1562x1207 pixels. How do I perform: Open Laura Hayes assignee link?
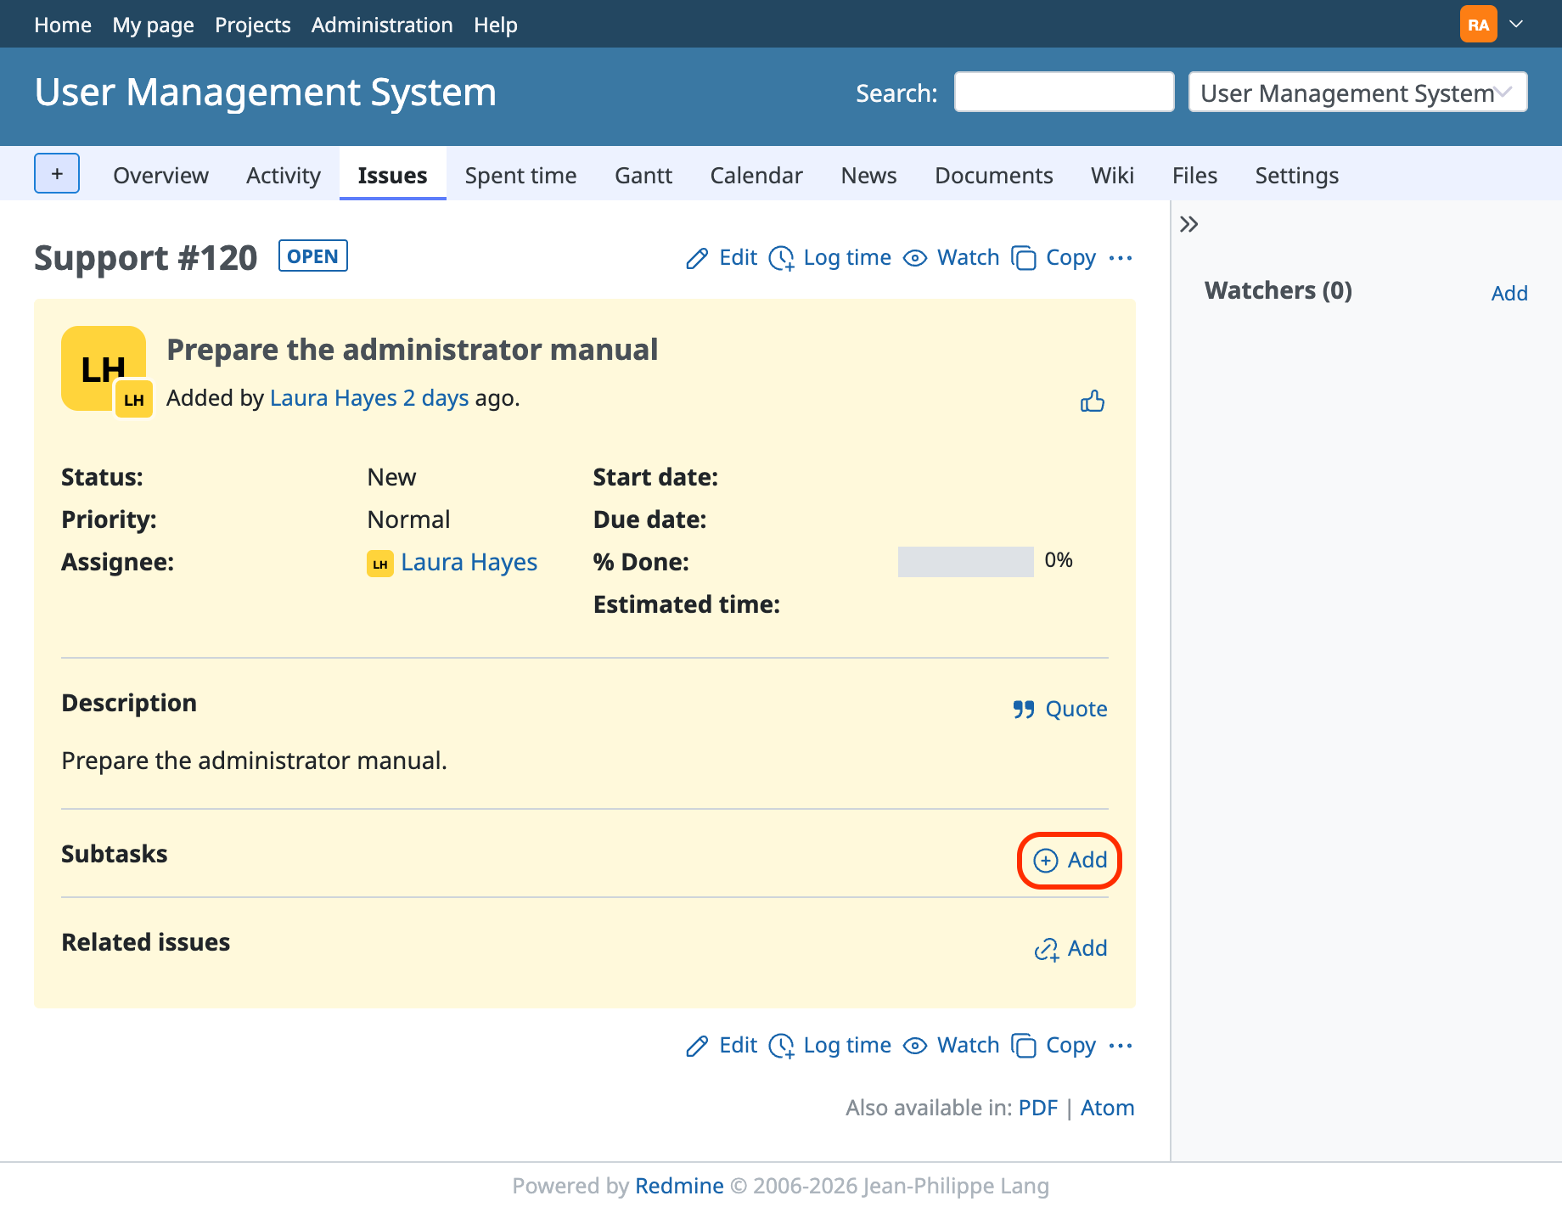[469, 562]
